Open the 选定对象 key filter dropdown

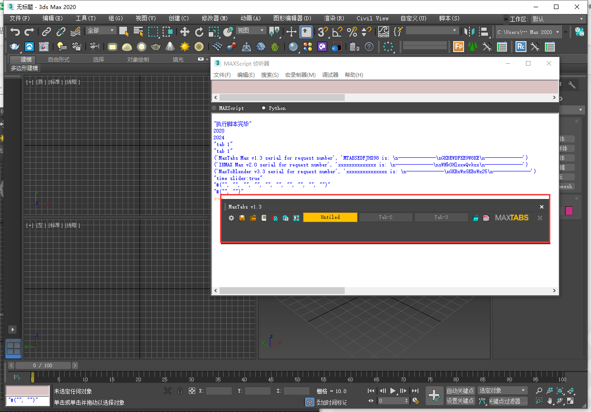[x=503, y=390]
